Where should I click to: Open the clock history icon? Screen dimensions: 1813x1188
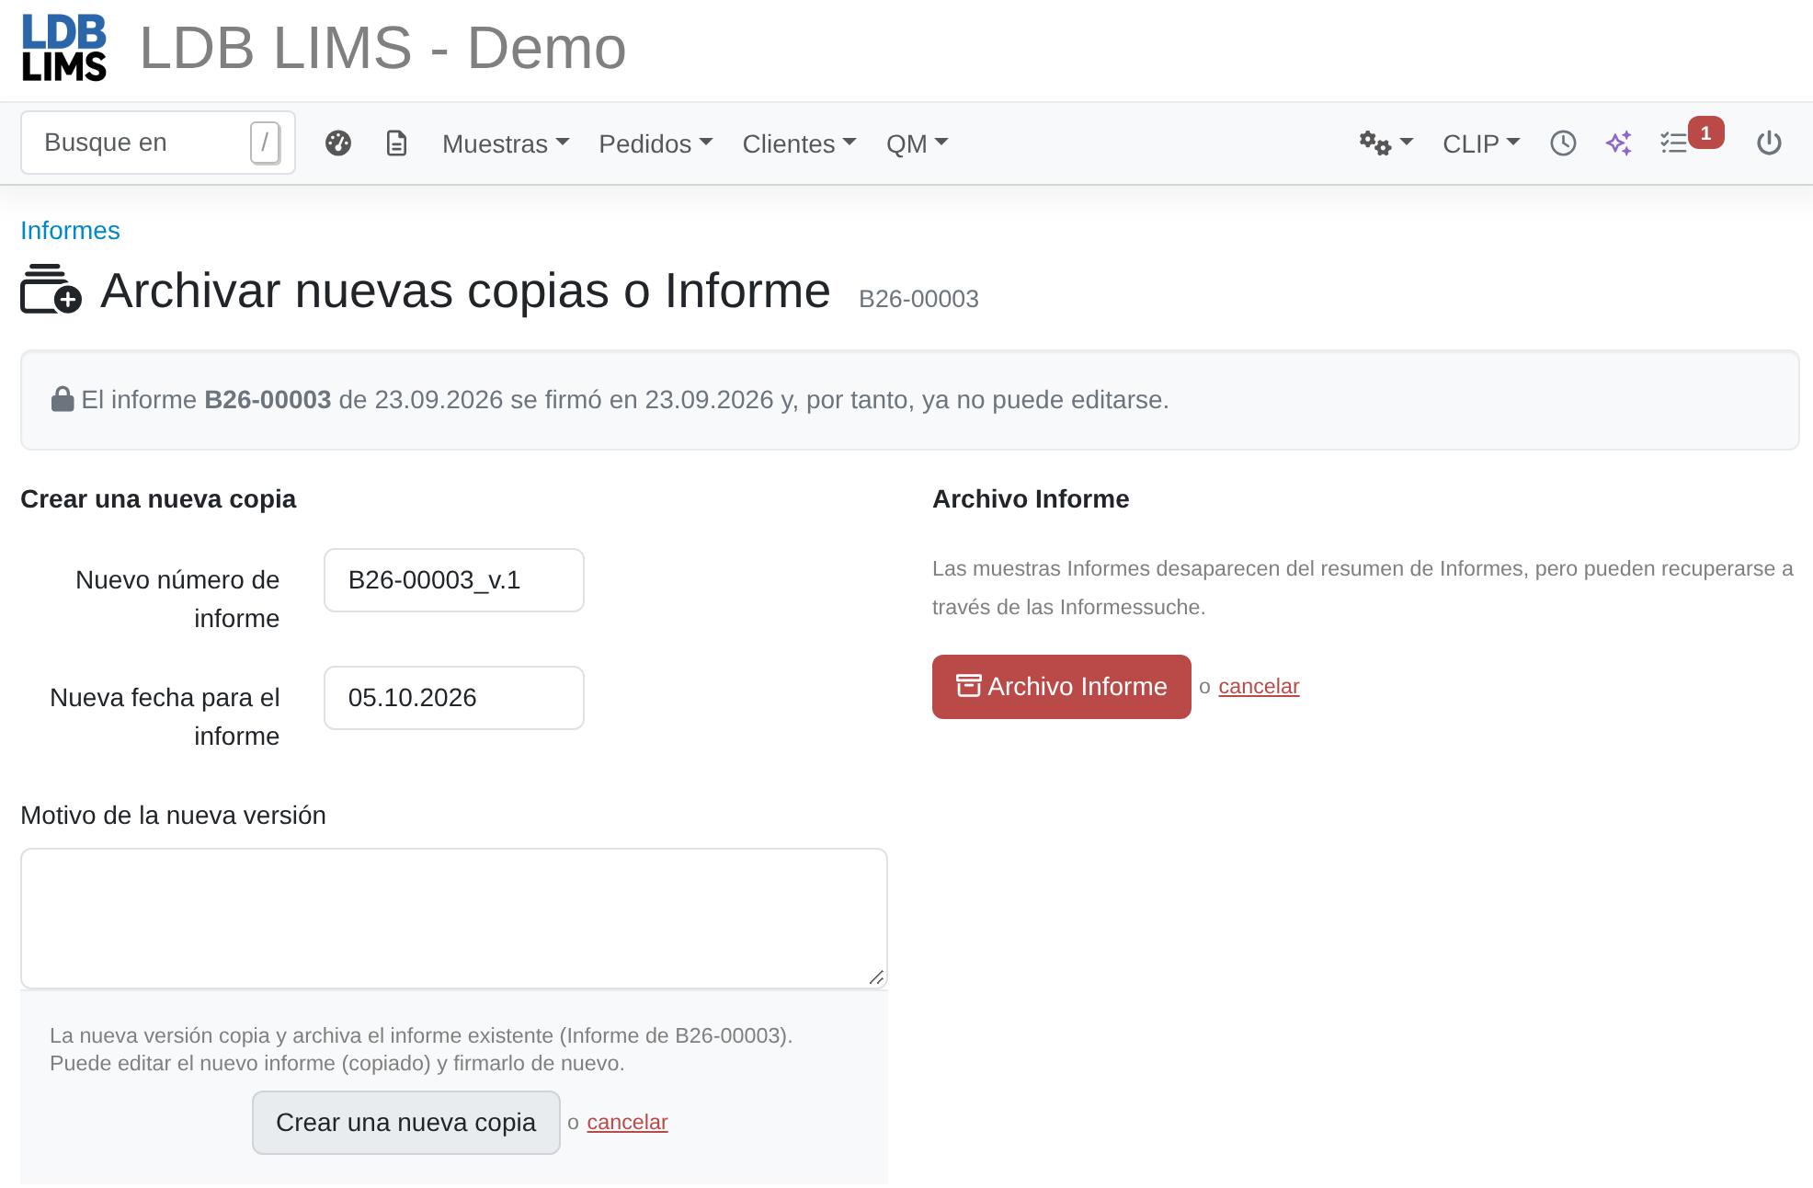click(x=1563, y=143)
